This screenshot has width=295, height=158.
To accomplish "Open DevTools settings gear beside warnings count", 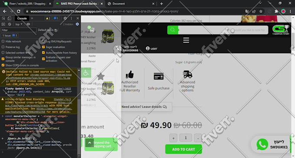I will [65, 18].
